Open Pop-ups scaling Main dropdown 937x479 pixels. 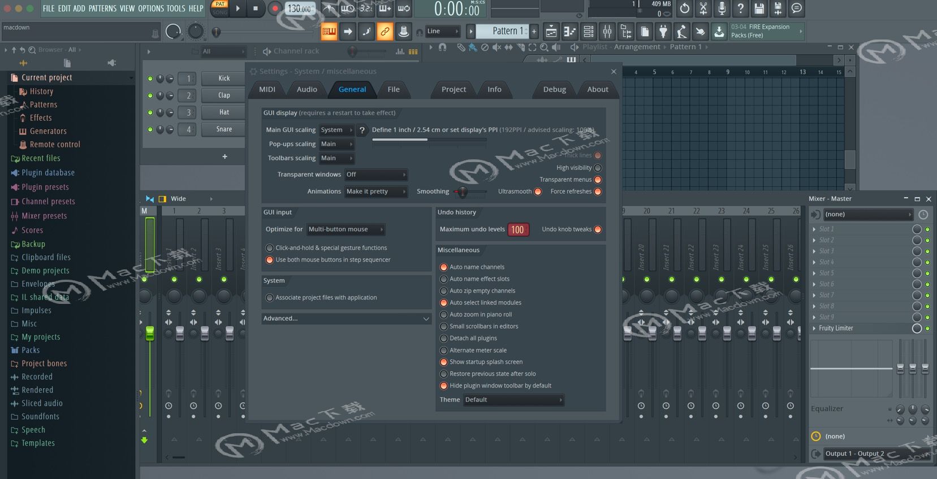pyautogui.click(x=336, y=144)
